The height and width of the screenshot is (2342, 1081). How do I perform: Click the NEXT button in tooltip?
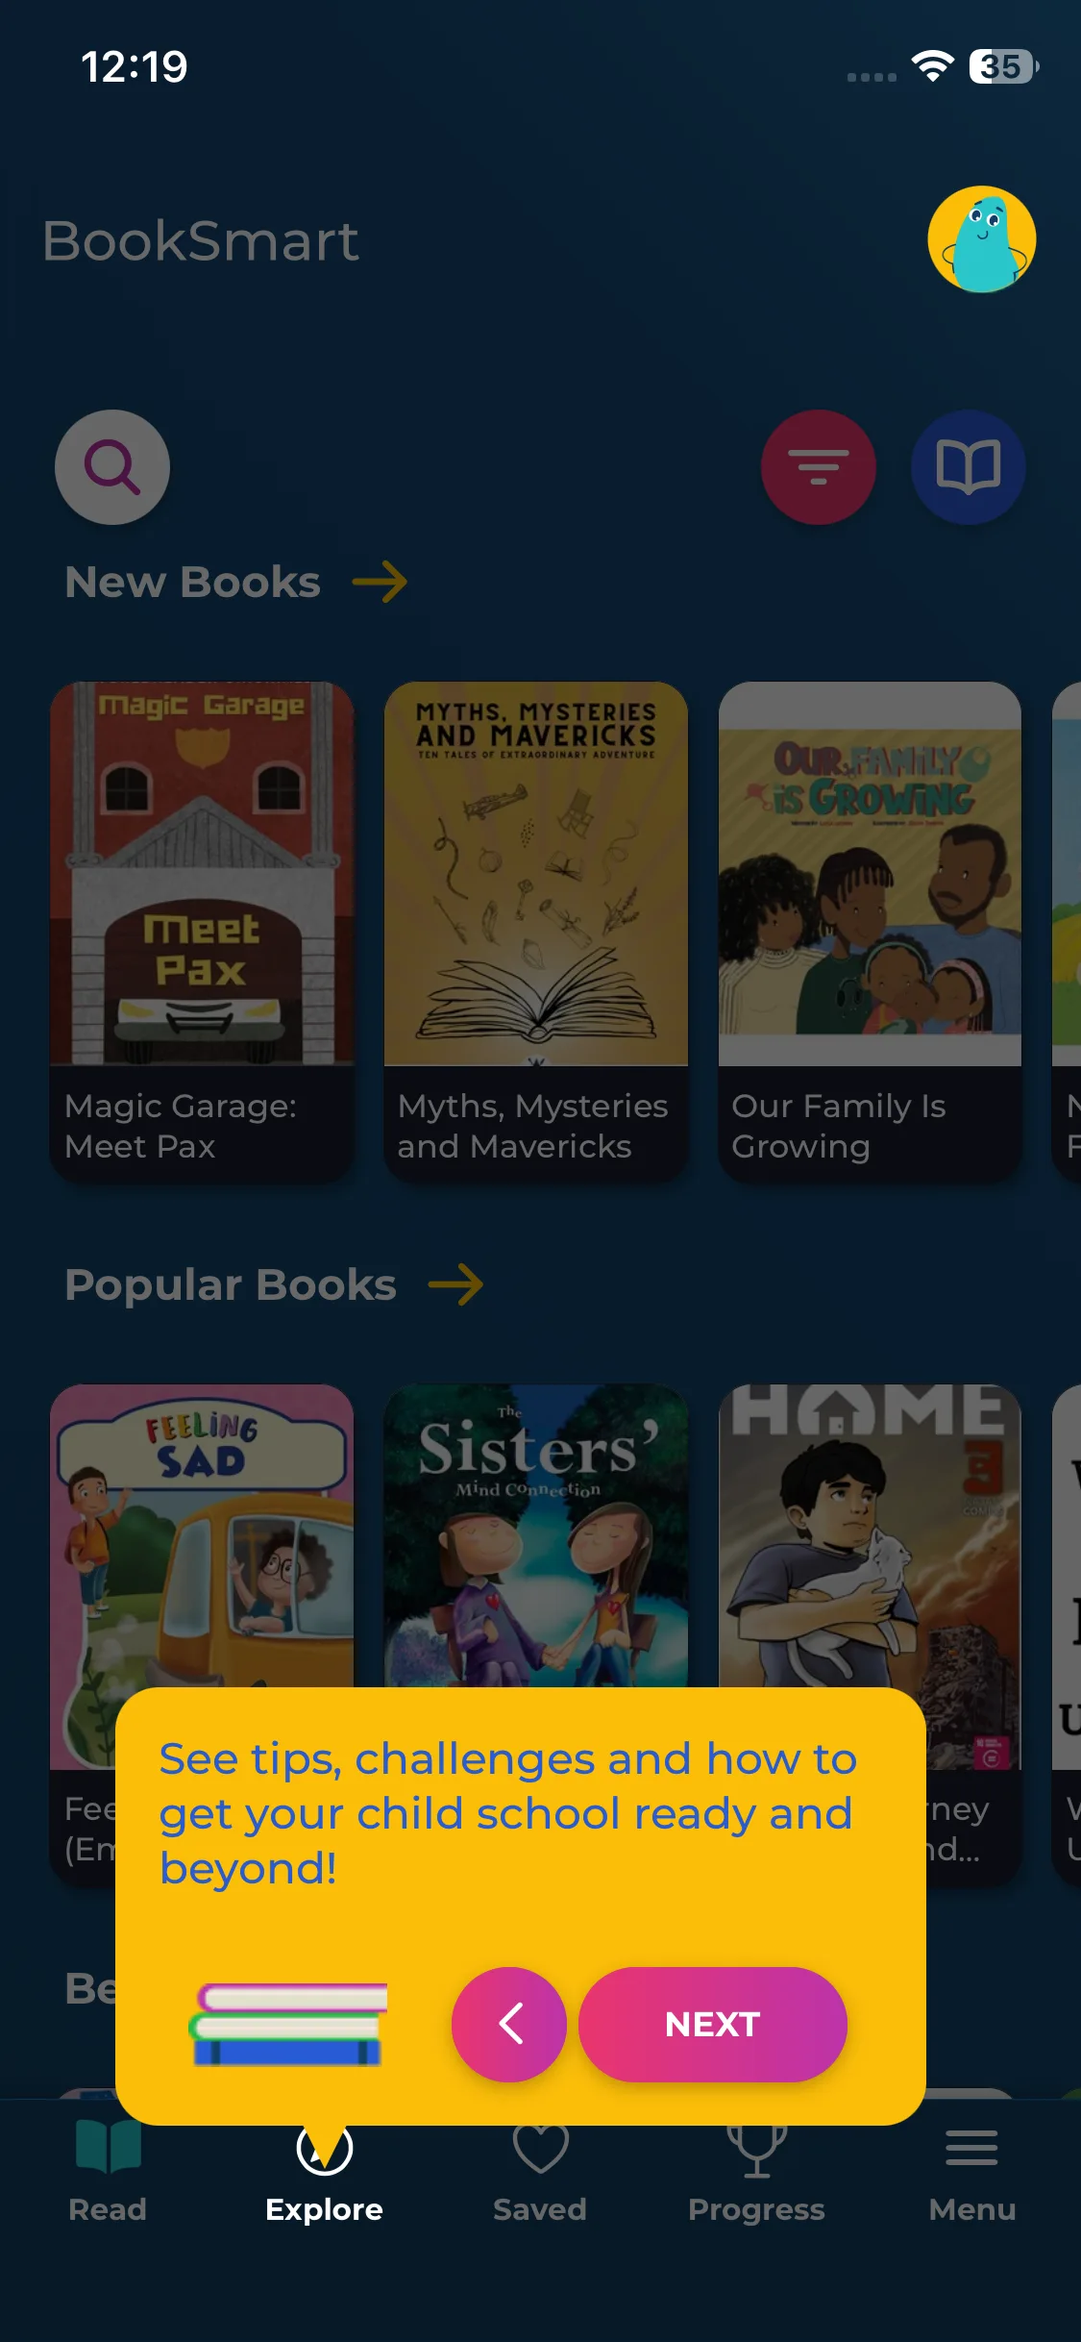point(713,2024)
